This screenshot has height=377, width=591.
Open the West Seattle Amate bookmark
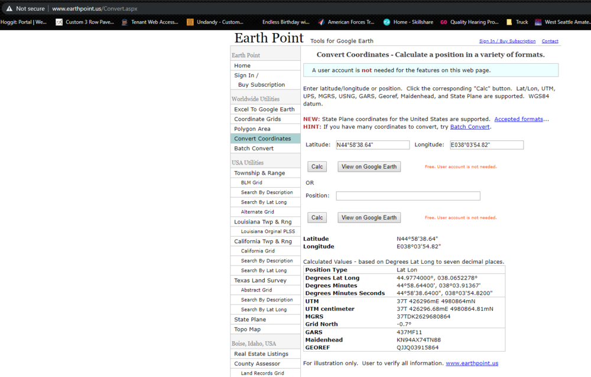click(x=563, y=22)
